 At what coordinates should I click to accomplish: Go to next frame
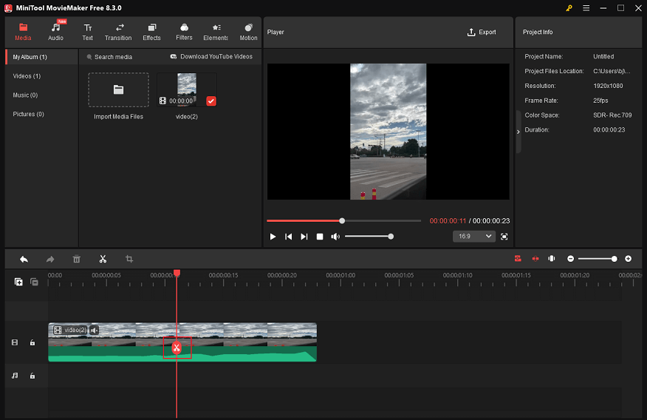point(304,237)
